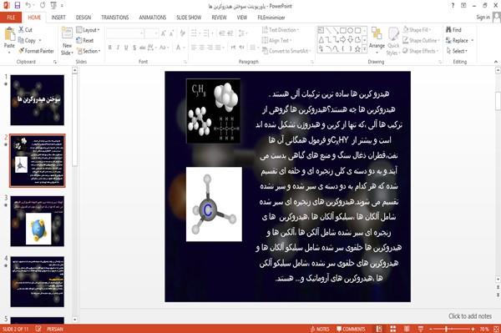Choose the right arrow shape in the gallery
Screen dimensions: 501x333
343,39
